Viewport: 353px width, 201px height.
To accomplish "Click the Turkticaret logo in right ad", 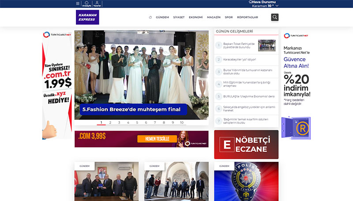I will coord(296,36).
